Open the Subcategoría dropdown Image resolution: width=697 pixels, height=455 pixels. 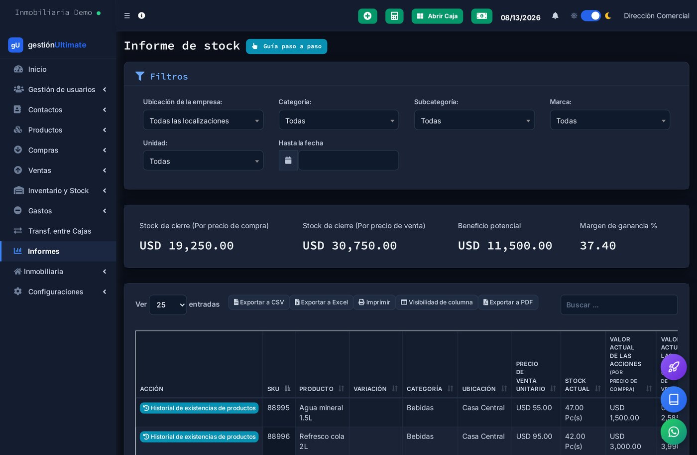tap(474, 120)
